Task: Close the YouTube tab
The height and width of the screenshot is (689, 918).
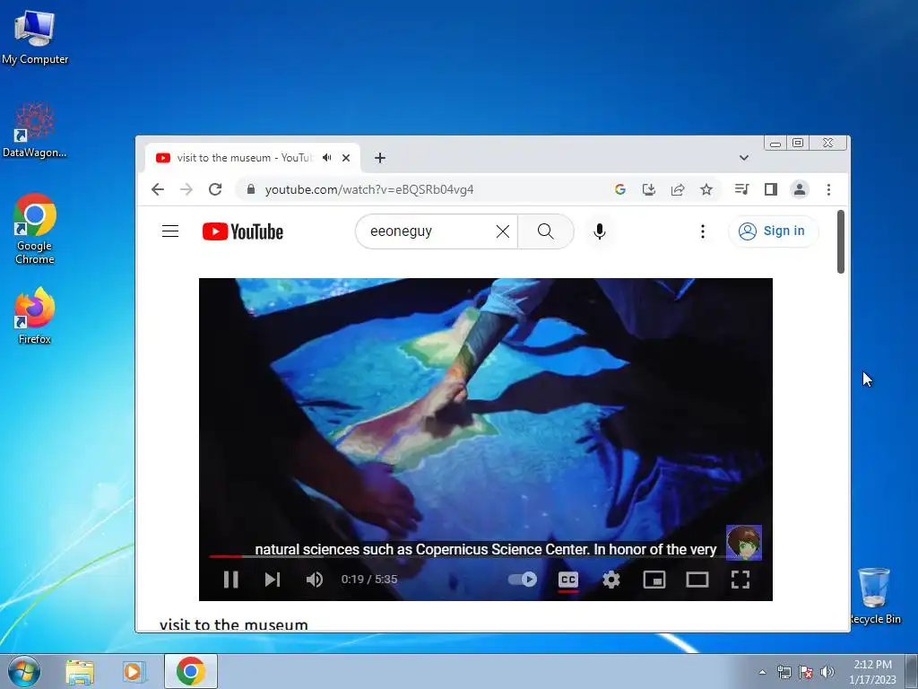Action: pyautogui.click(x=346, y=158)
